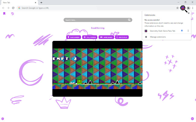The height and width of the screenshot is (122, 196).
Task: Click the Geometry Dash game canvas
Action: (x=97, y=69)
